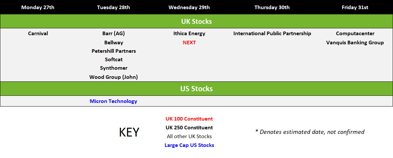Click the Wednesday 29th header
The image size is (393, 158).
click(x=189, y=7)
